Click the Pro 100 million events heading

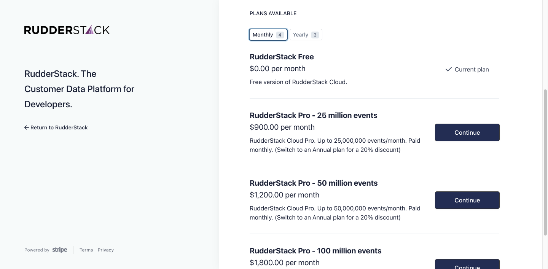pyautogui.click(x=315, y=251)
